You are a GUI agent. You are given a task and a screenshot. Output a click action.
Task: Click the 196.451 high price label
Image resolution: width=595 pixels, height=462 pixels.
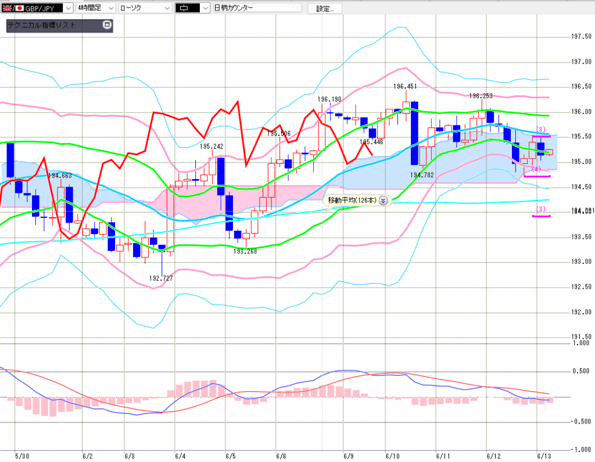coord(405,87)
